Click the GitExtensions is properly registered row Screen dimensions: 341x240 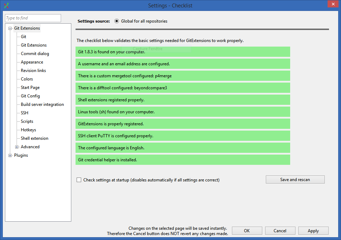[183, 124]
